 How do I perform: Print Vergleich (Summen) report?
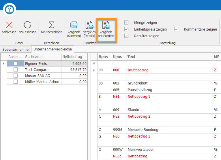(x=74, y=29)
